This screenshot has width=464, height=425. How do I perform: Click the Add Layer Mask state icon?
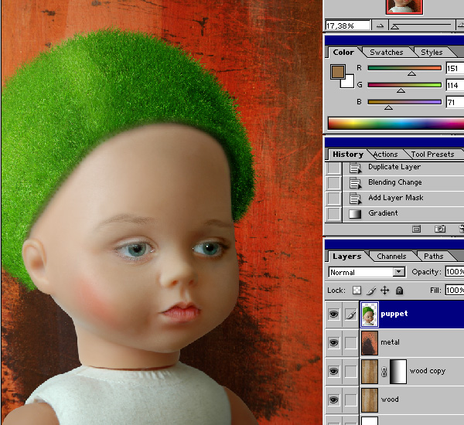[355, 199]
